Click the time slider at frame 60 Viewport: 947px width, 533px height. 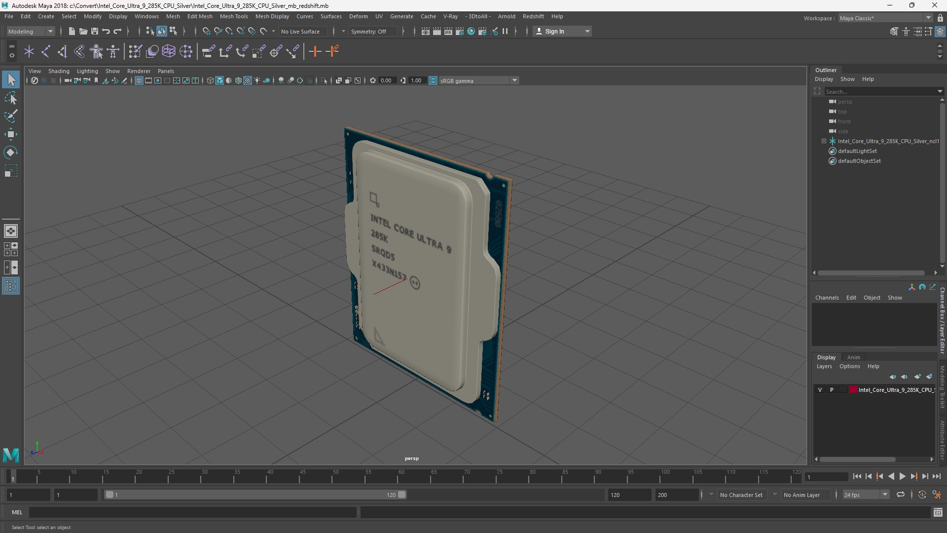pyautogui.click(x=401, y=476)
